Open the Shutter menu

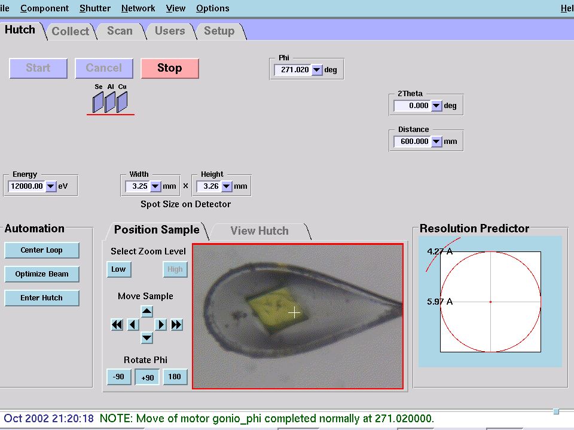95,8
